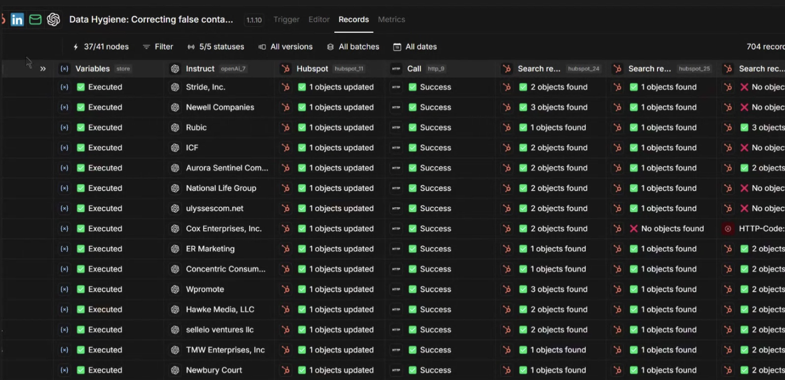Open the 37/41 nodes selector
This screenshot has width=785, height=380.
click(x=101, y=47)
